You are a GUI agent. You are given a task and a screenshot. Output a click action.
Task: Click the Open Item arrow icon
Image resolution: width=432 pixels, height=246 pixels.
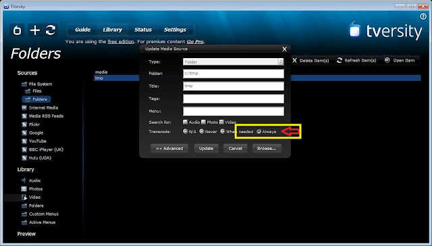387,60
